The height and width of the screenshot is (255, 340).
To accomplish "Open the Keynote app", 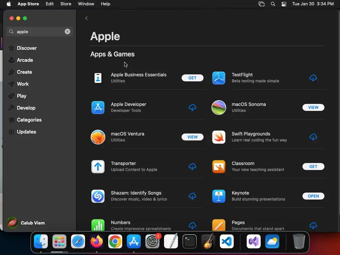I will (x=313, y=196).
